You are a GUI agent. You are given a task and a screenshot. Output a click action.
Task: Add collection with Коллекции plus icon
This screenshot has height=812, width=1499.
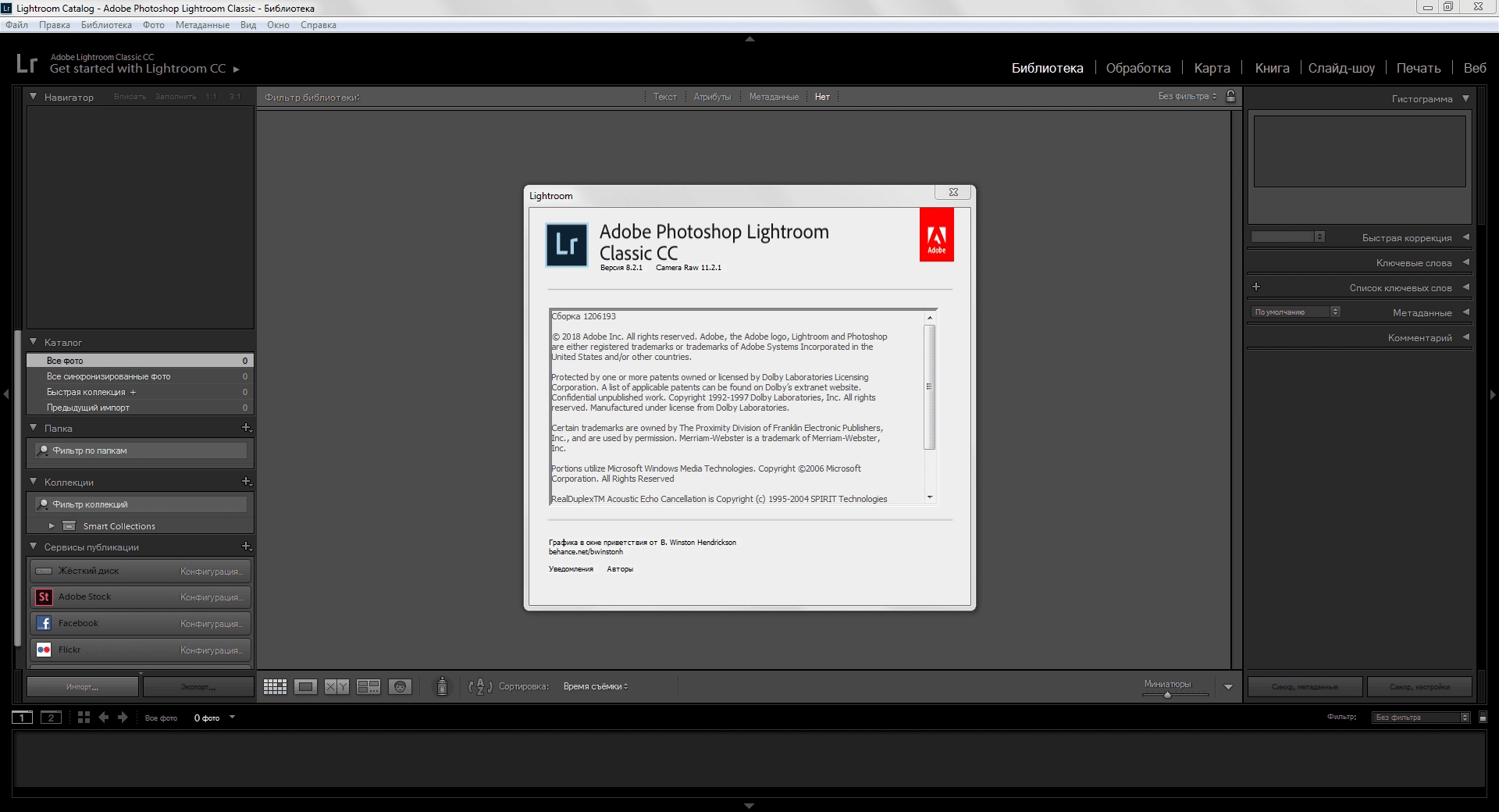coord(247,482)
